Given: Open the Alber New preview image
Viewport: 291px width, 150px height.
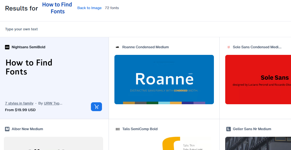Looking at the screenshot, I should [53, 143].
